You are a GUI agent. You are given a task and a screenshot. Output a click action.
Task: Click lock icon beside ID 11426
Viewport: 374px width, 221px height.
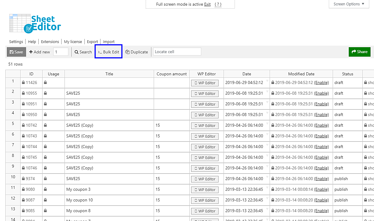coord(23,83)
